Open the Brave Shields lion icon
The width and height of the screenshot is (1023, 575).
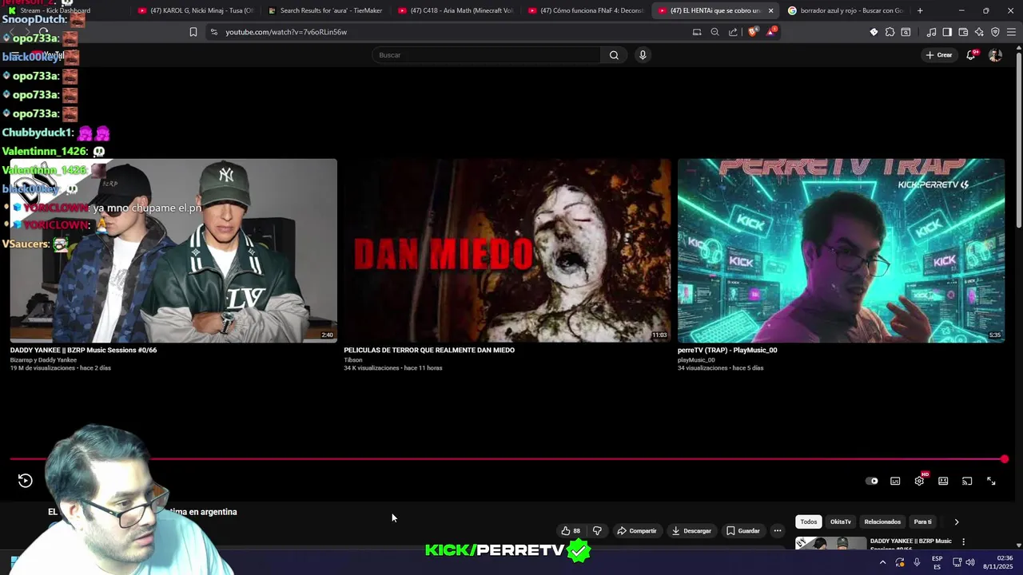tap(753, 32)
